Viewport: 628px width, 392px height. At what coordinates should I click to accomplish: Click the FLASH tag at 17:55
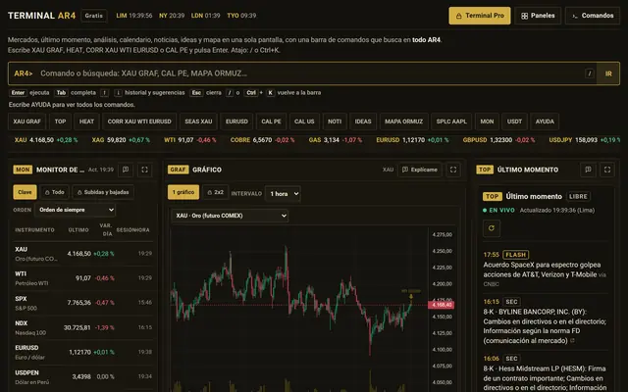tap(516, 255)
